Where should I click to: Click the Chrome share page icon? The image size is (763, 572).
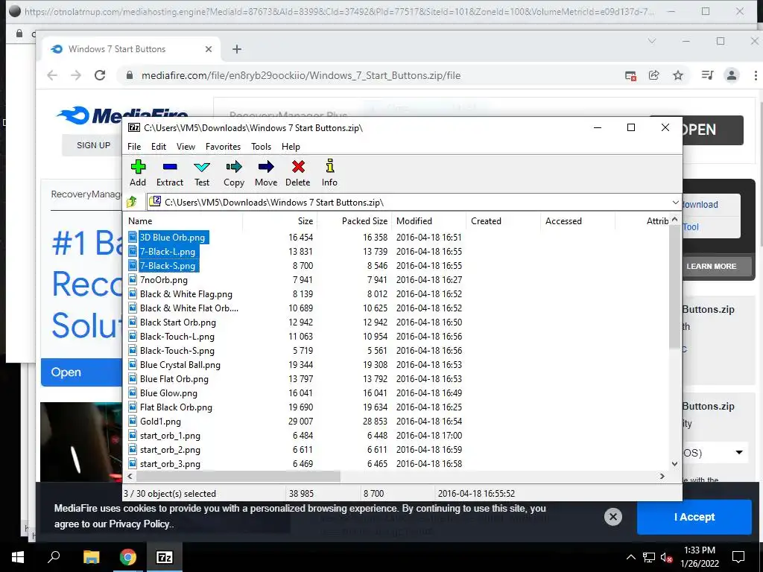coord(654,75)
